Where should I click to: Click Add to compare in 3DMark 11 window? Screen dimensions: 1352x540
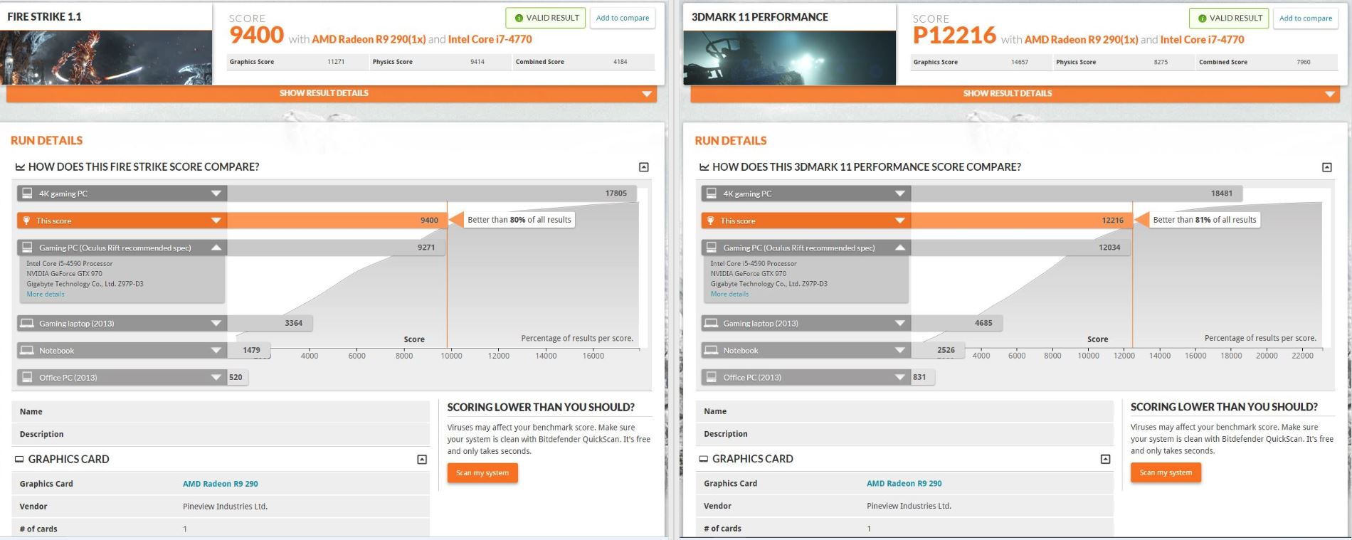pos(1306,18)
